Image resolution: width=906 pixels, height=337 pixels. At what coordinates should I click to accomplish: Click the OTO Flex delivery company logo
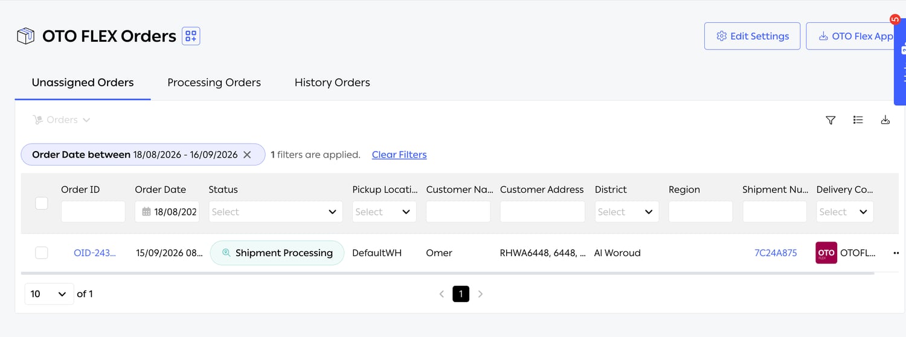[x=826, y=253]
